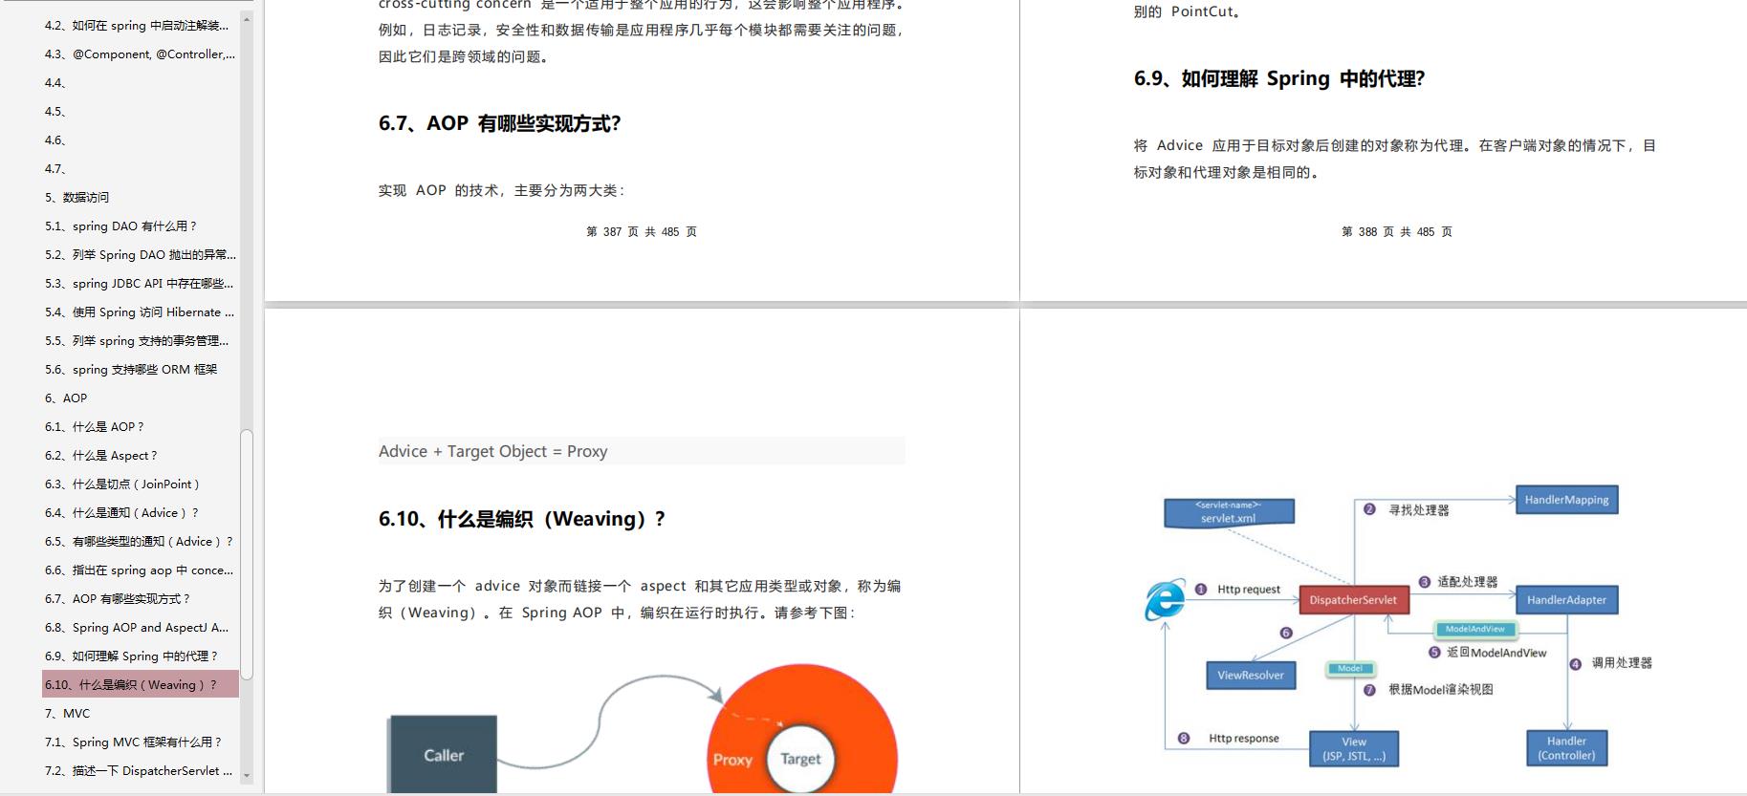
Task: Open bookmark 5.3 spring JDBC API
Action: tap(139, 284)
